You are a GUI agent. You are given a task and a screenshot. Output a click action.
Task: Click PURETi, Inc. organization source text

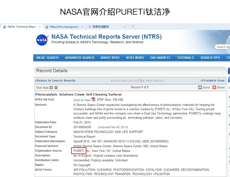point(102,151)
